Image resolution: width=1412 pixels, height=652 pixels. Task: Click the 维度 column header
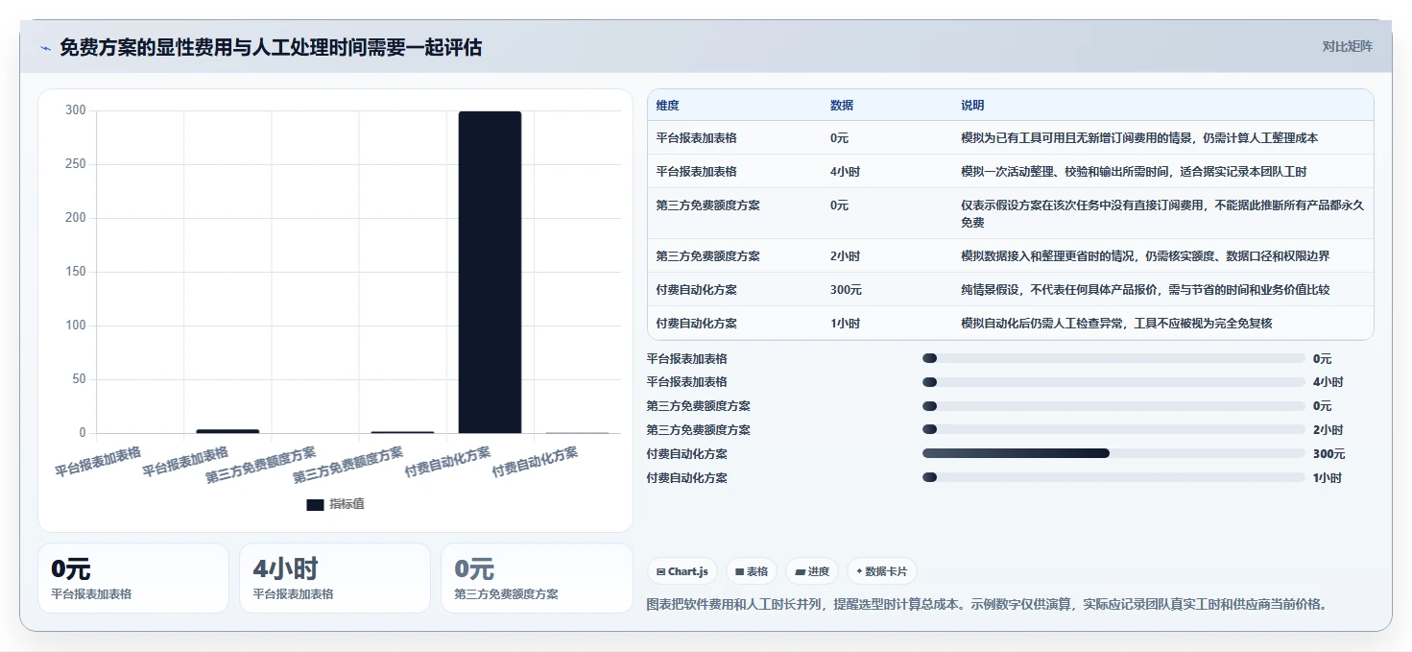pyautogui.click(x=667, y=106)
